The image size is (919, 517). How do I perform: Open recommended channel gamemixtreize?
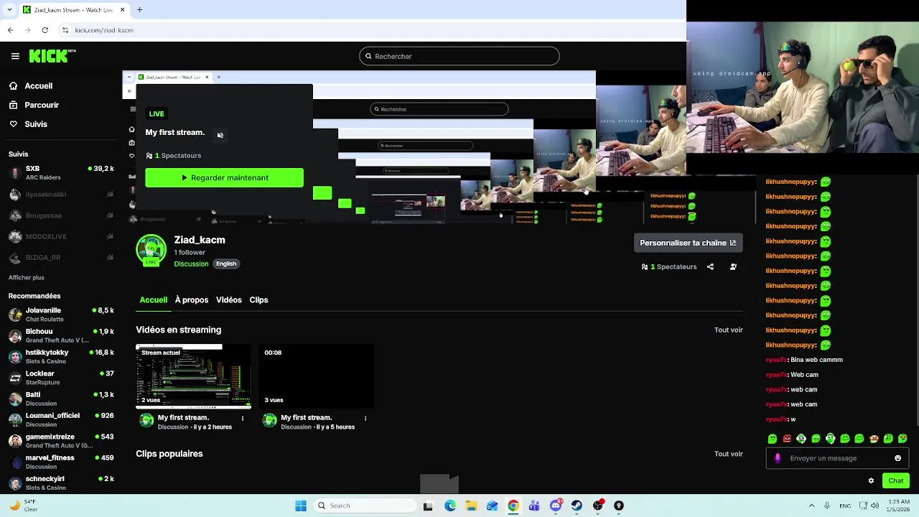pyautogui.click(x=61, y=441)
